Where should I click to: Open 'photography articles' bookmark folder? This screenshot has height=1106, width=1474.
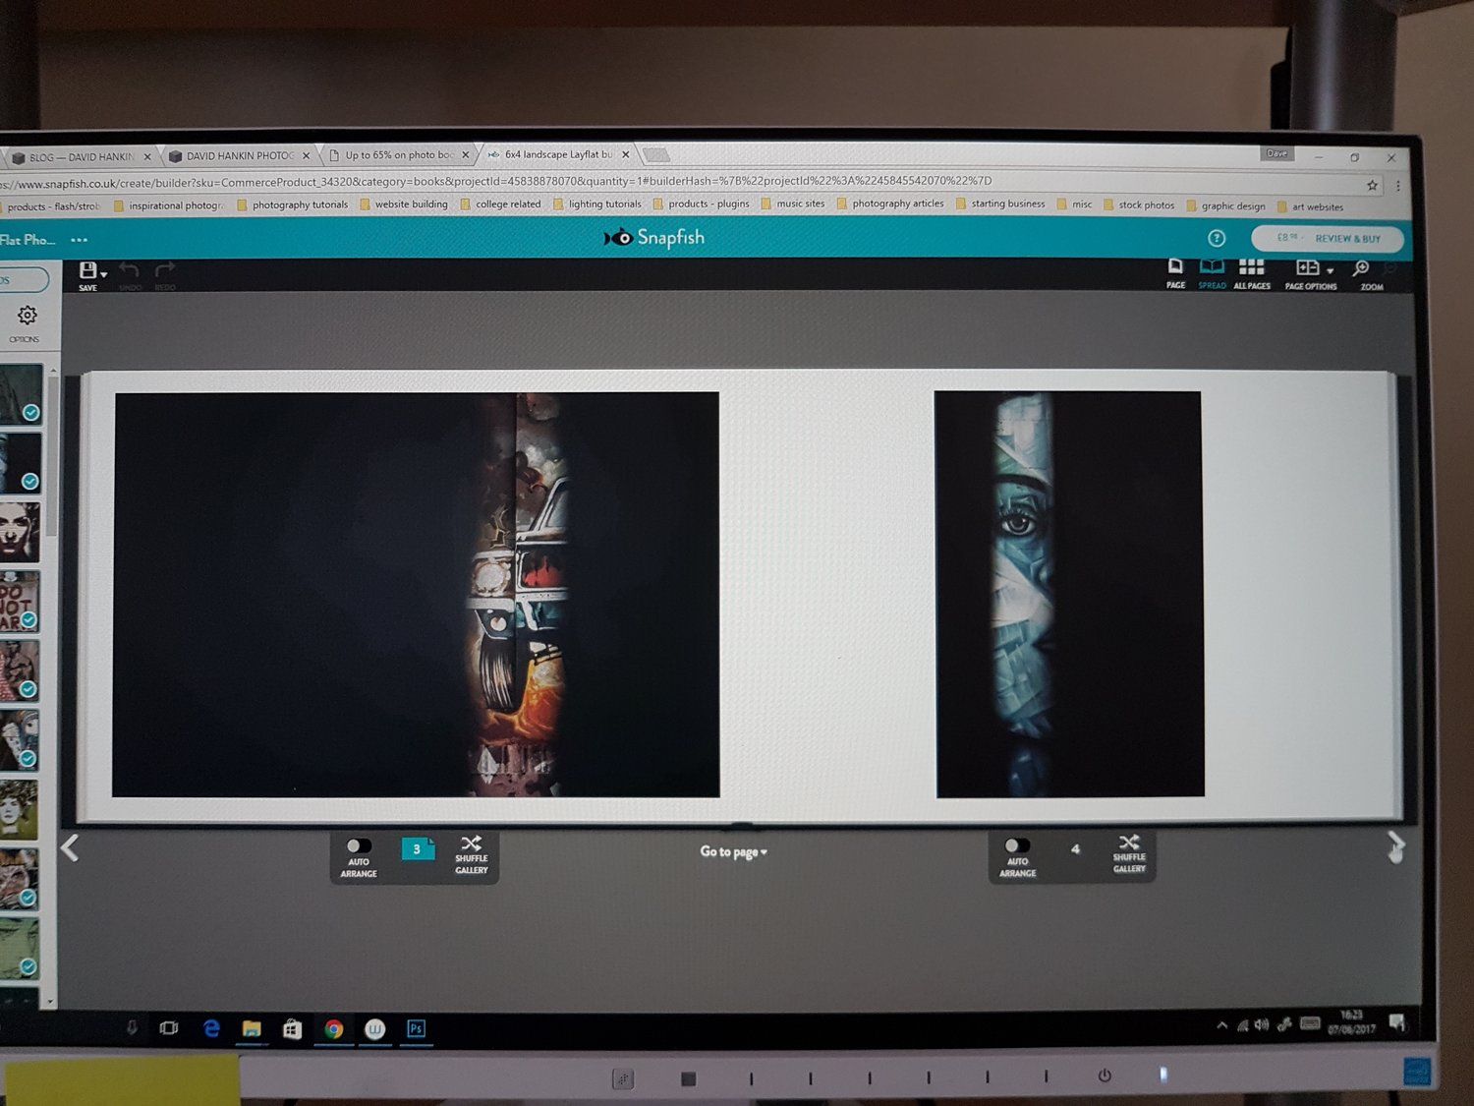click(x=890, y=204)
